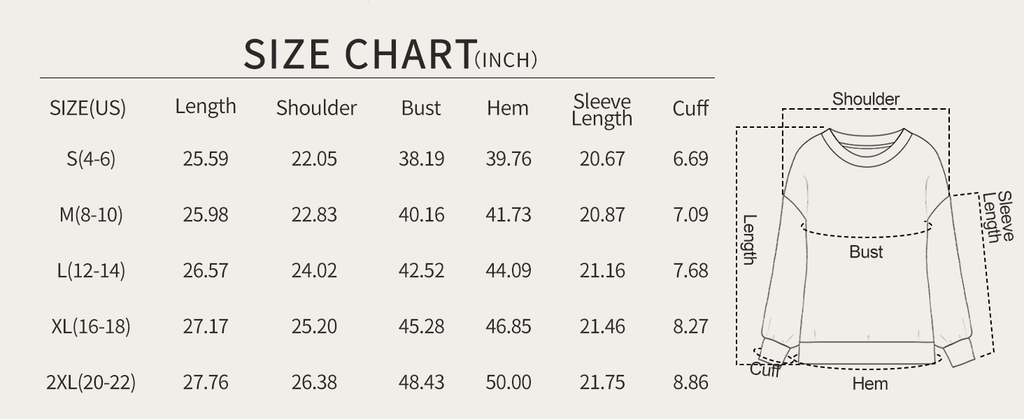Select the Cuff column header
The height and width of the screenshot is (419, 1024).
[x=691, y=108]
